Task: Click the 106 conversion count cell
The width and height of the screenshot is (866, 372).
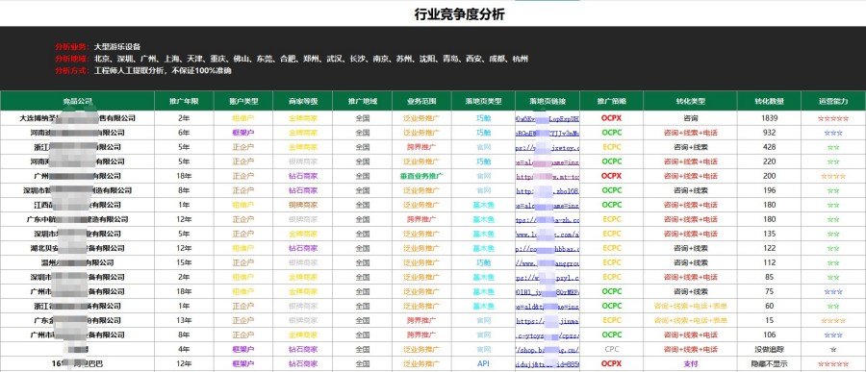Action: click(x=770, y=335)
